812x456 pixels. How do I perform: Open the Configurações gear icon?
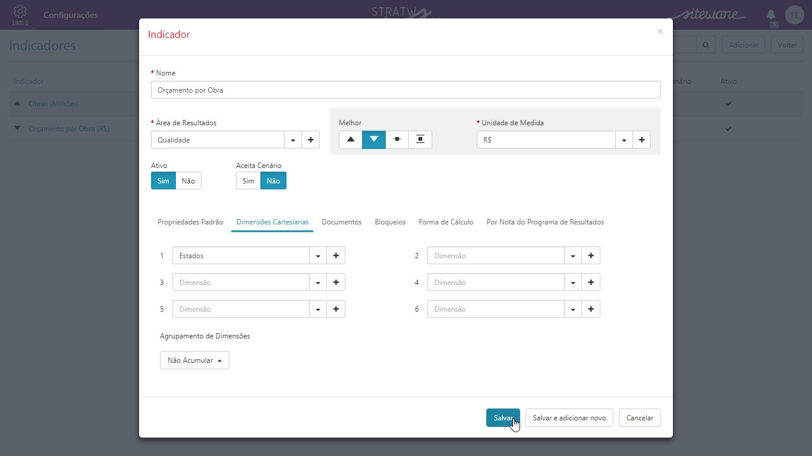pyautogui.click(x=20, y=11)
